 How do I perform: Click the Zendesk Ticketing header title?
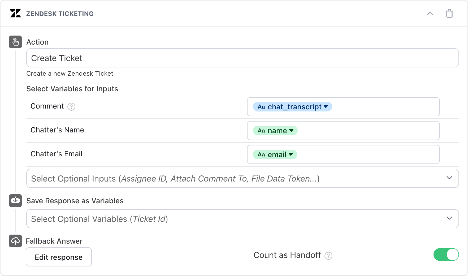[x=60, y=14]
